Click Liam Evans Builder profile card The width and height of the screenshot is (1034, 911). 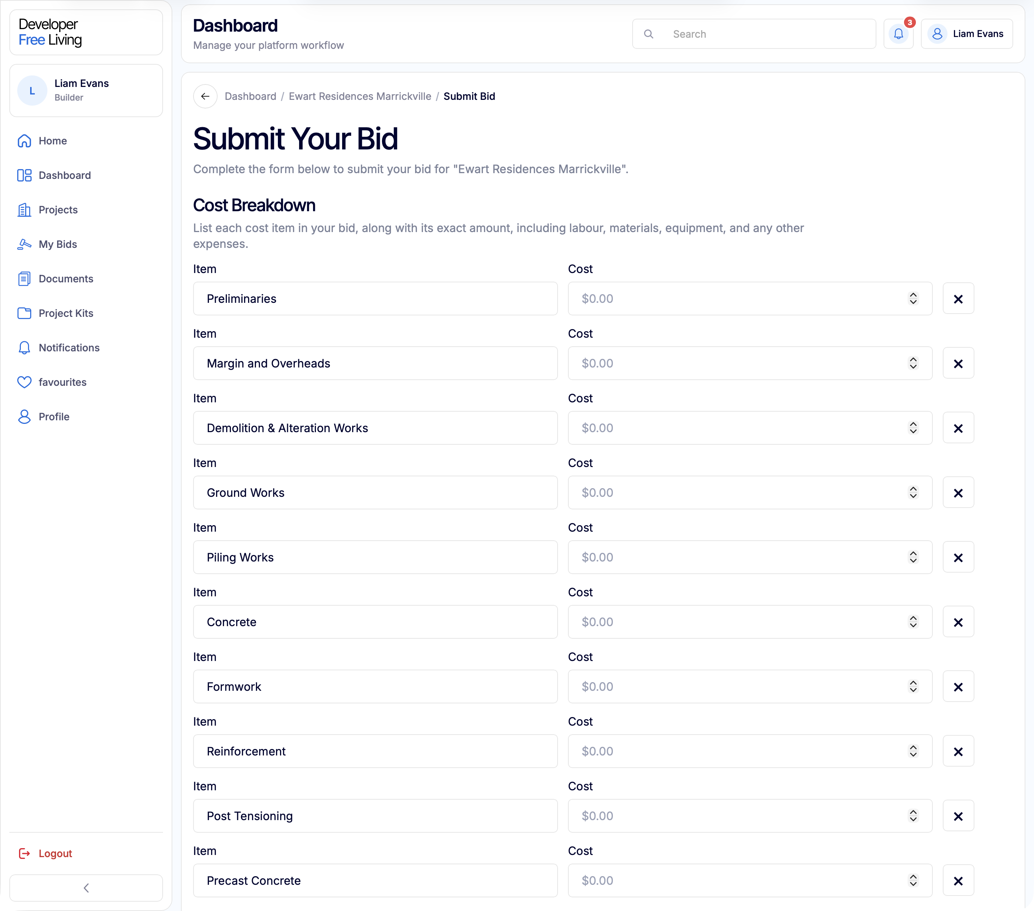pyautogui.click(x=86, y=91)
